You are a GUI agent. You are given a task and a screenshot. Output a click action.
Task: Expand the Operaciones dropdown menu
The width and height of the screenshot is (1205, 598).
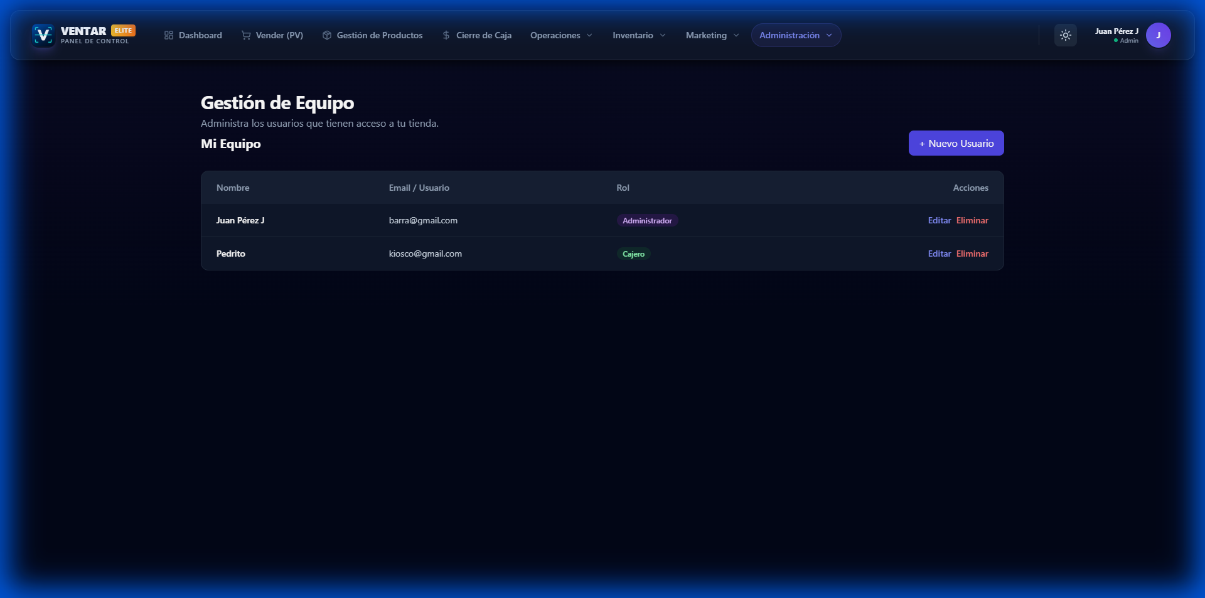(561, 35)
